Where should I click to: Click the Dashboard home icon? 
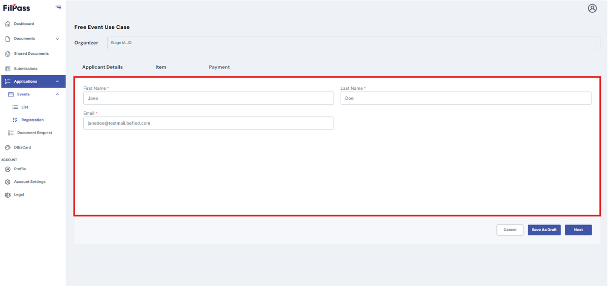[x=8, y=24]
